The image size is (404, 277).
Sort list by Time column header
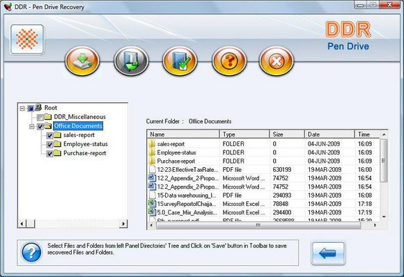pos(367,134)
